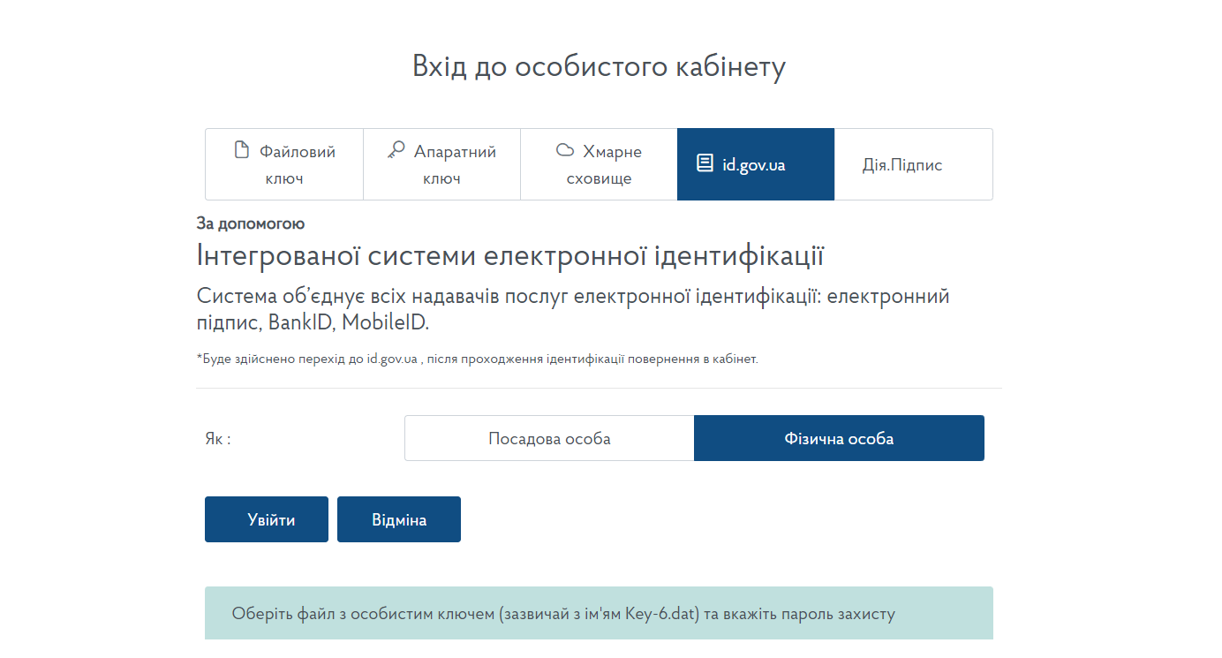This screenshot has width=1222, height=658.
Task: Click the cloud icon on Хмарне сховище tab
Action: click(x=565, y=150)
